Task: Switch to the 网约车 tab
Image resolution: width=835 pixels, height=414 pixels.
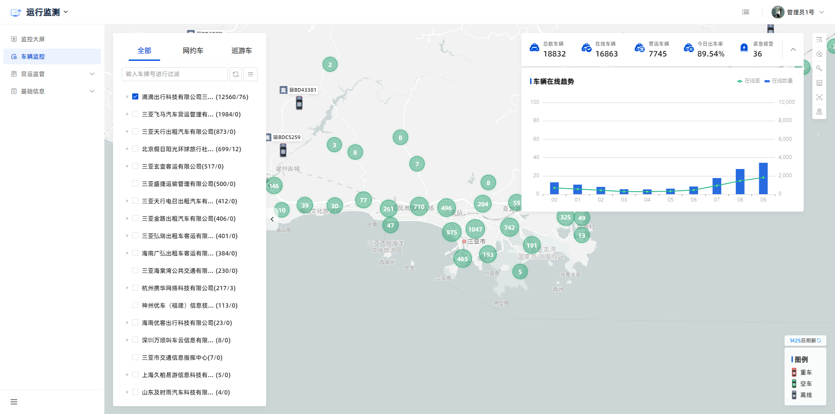Action: pos(193,51)
